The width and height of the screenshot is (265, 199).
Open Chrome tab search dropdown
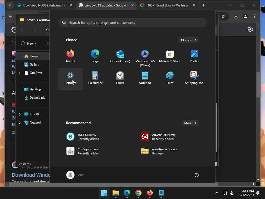pyautogui.click(x=10, y=5)
